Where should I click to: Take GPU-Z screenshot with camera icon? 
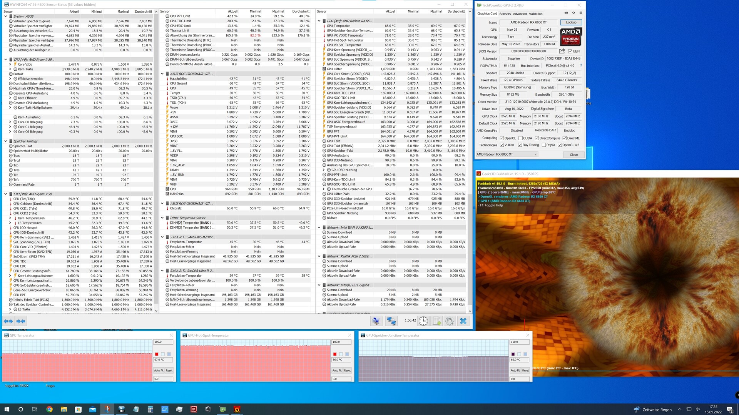pos(566,13)
